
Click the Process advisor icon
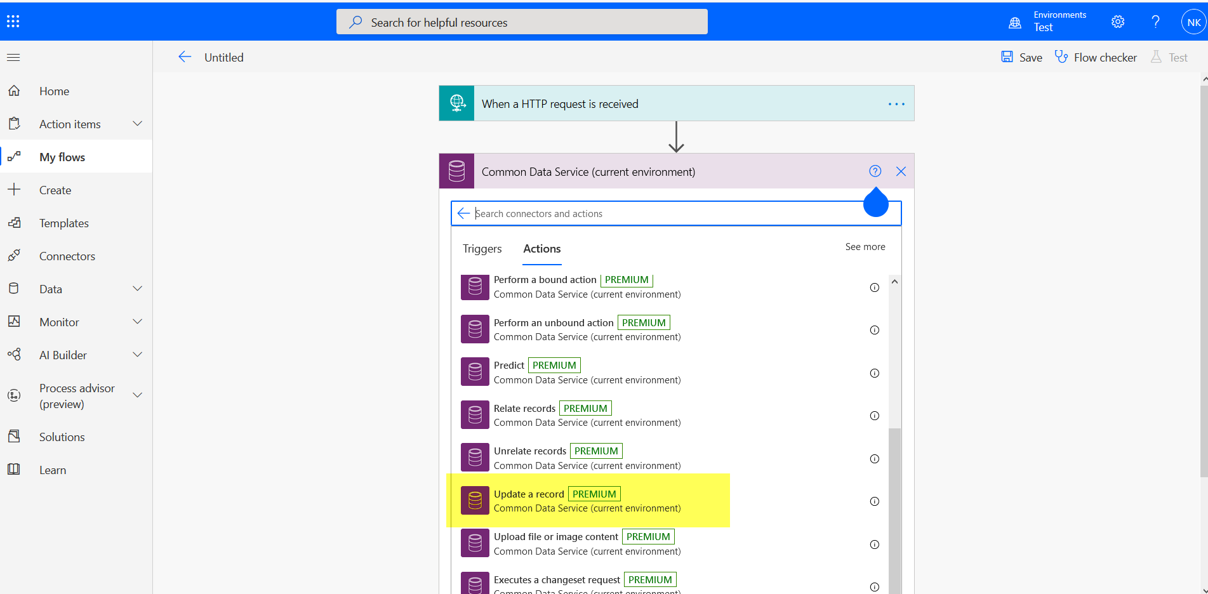(x=14, y=395)
